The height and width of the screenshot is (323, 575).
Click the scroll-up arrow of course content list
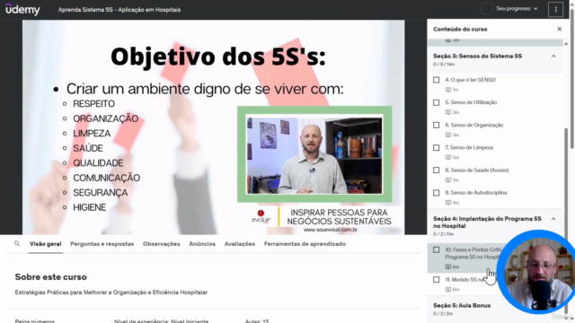566,44
